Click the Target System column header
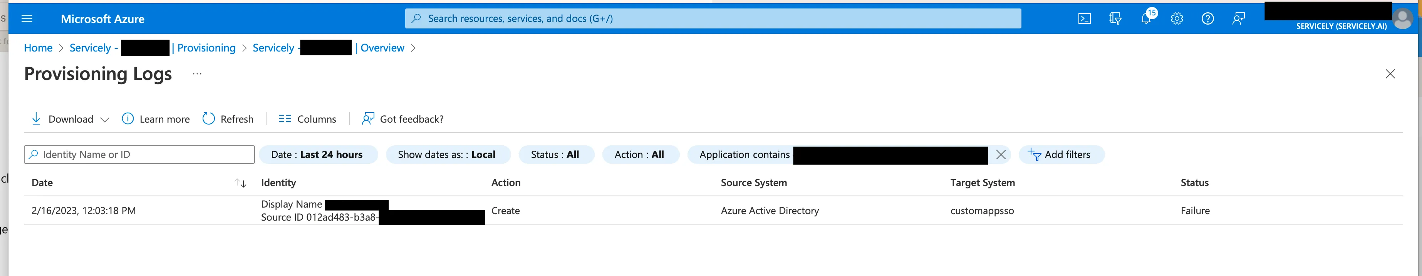Screen dimensions: 1422x276 982,183
